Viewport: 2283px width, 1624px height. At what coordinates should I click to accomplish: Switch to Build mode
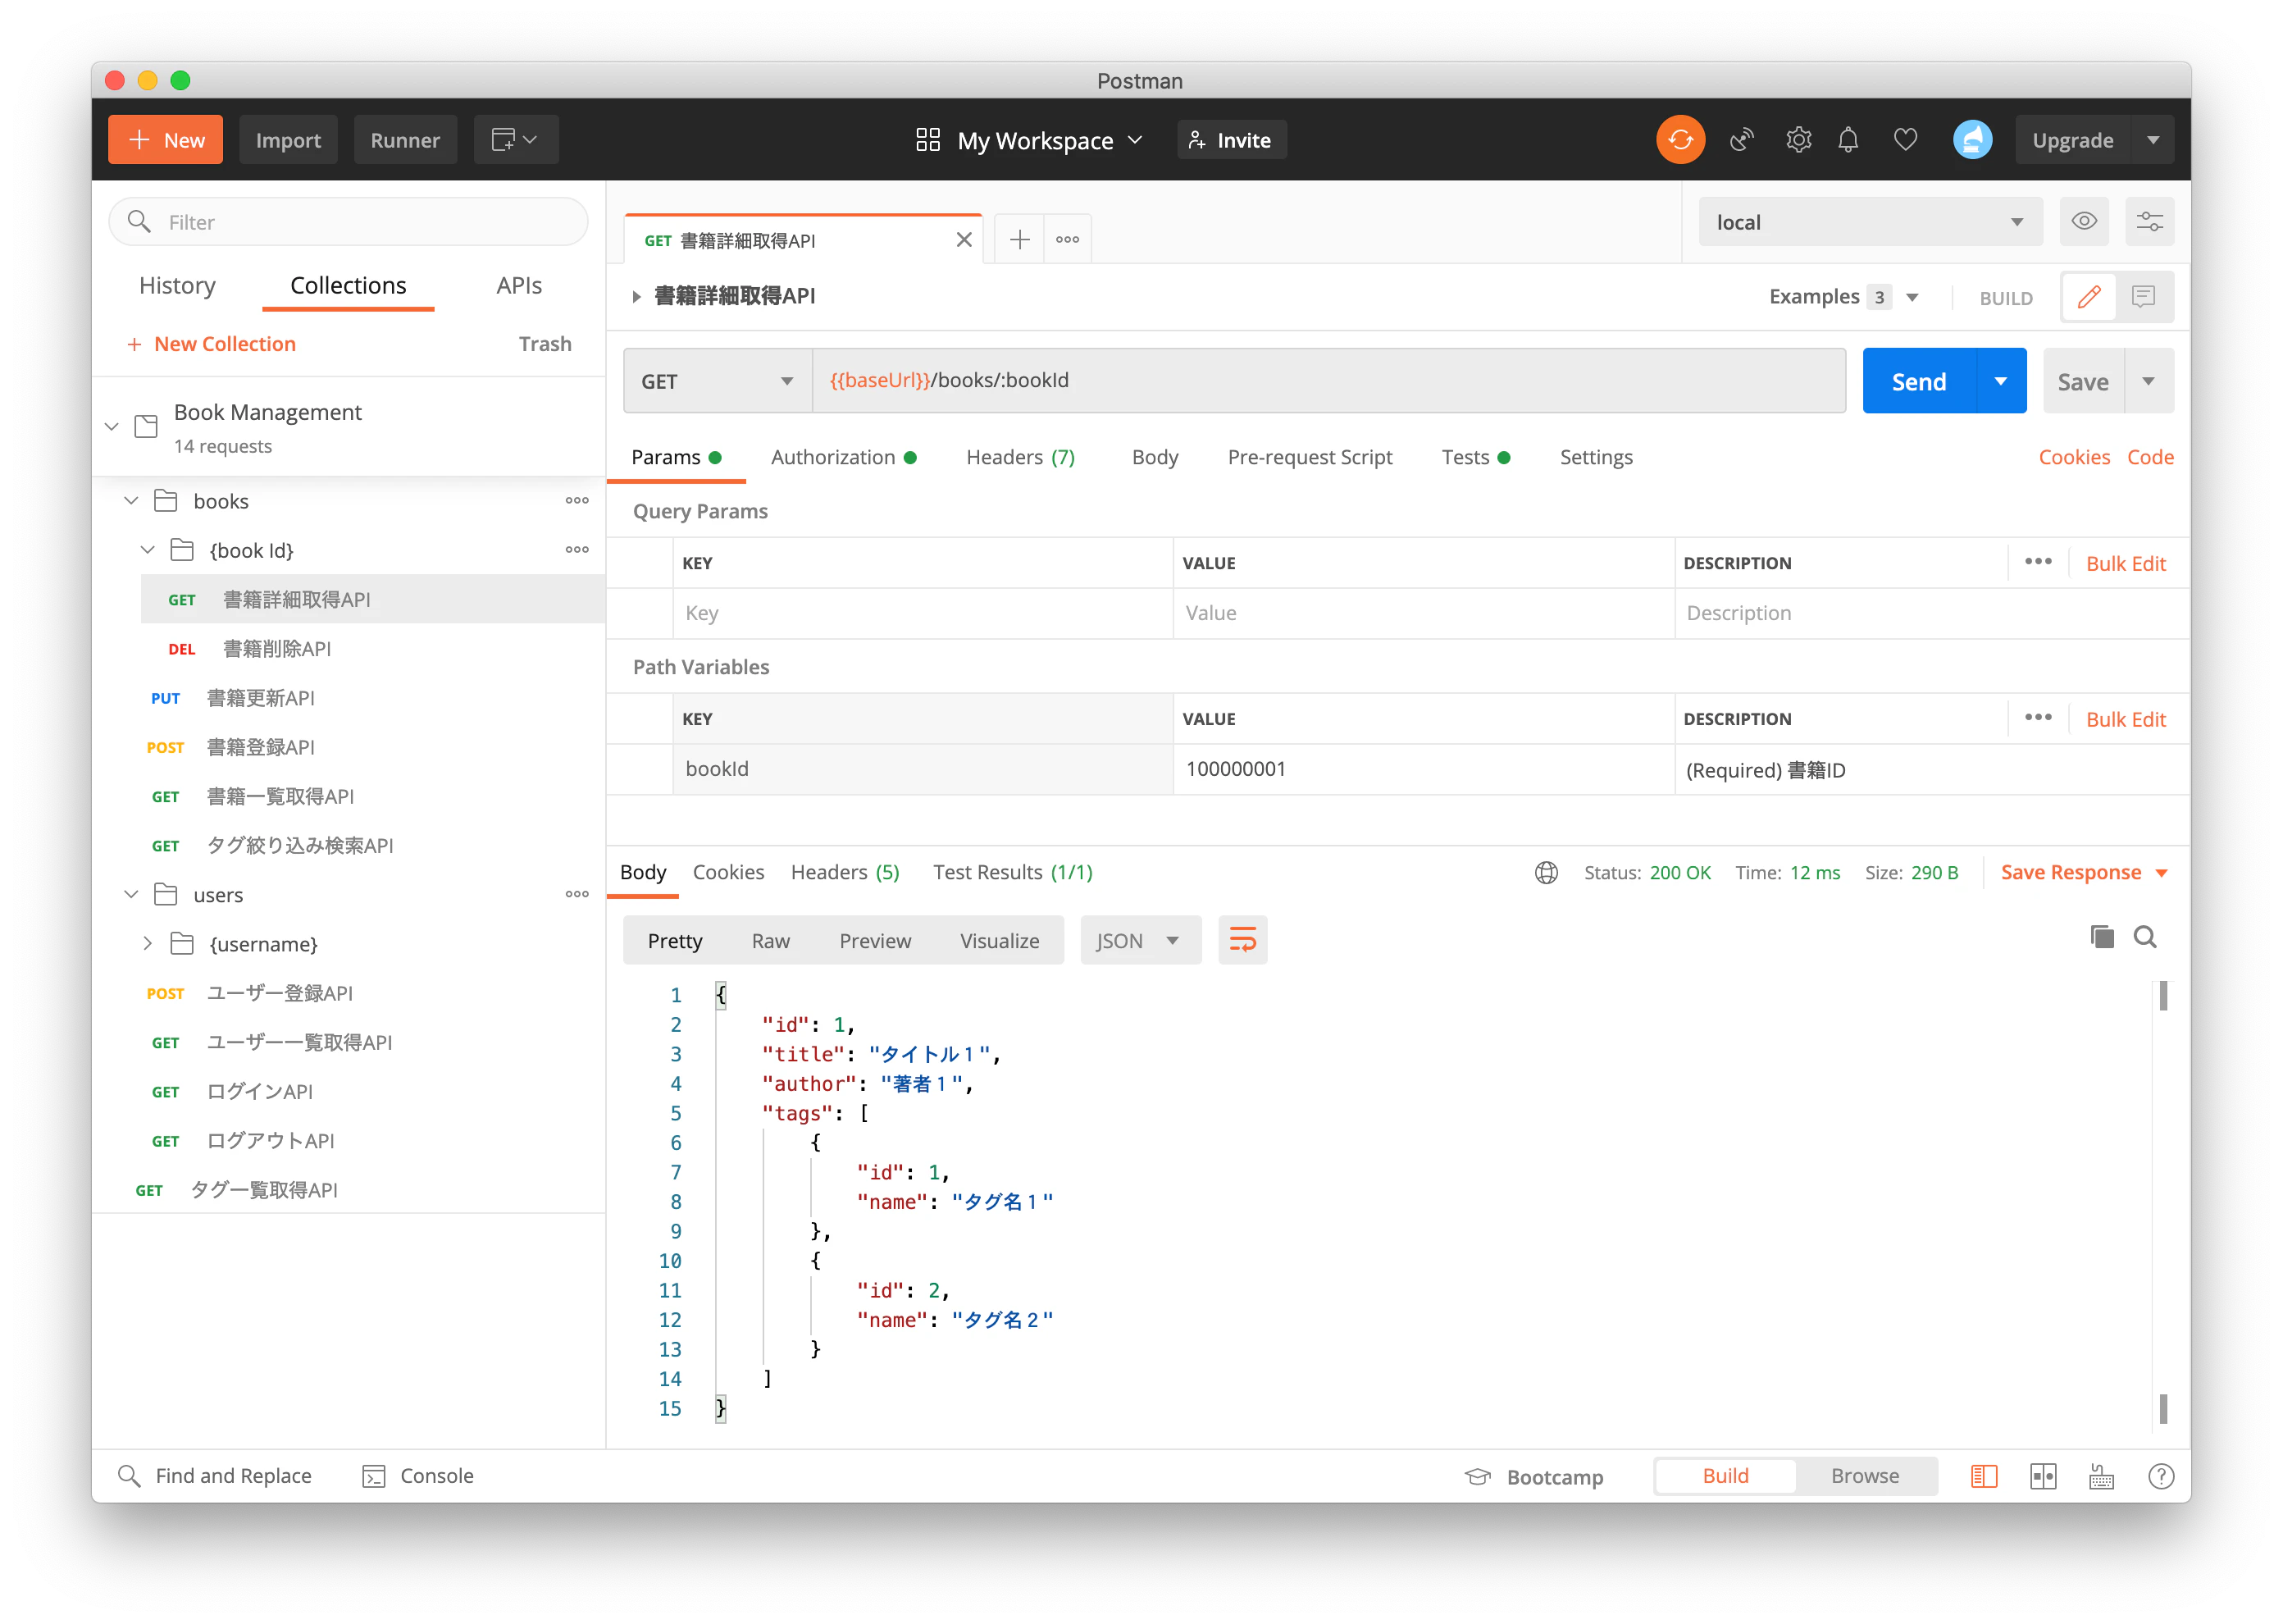click(1725, 1476)
